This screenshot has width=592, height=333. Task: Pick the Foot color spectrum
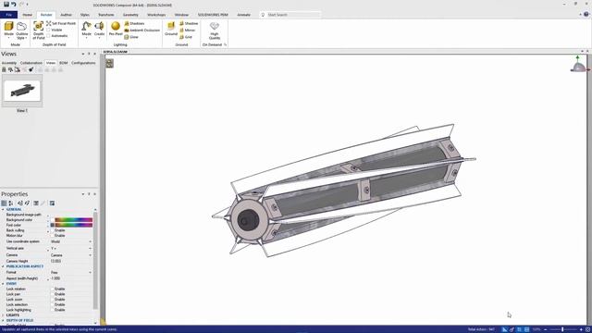(x=74, y=225)
